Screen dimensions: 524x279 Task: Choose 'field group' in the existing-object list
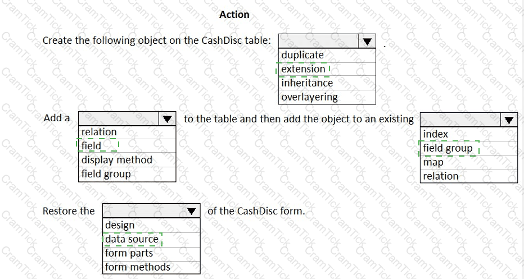(448, 148)
